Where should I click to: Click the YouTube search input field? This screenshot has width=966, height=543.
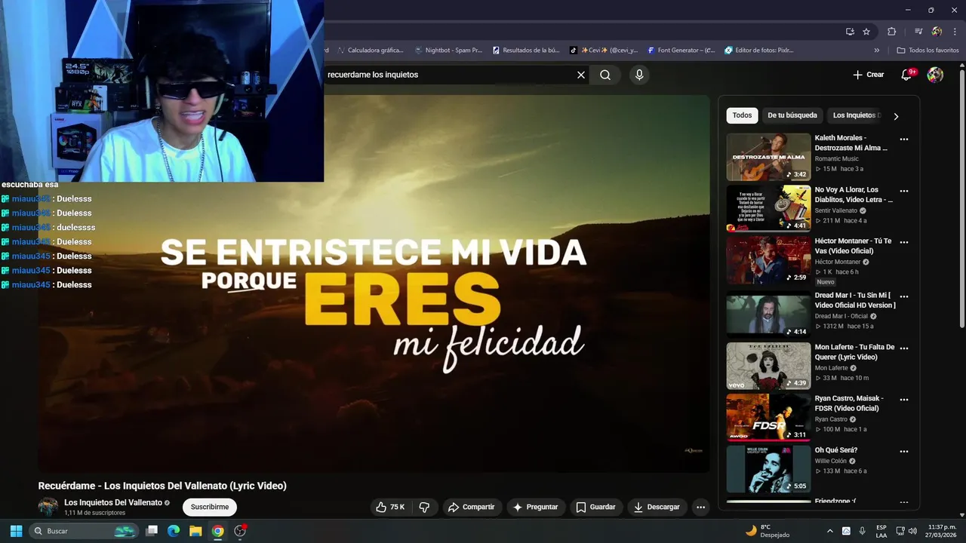tap(449, 75)
